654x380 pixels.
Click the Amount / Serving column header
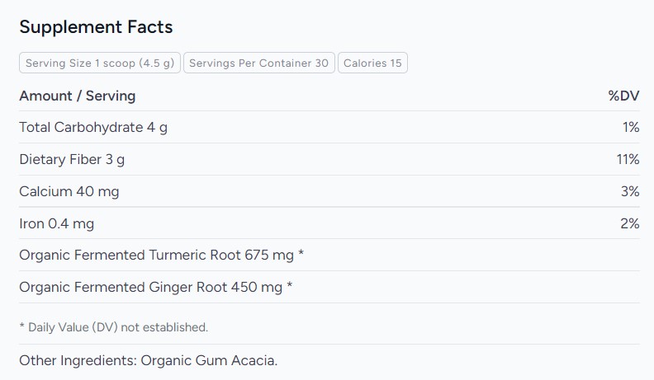77,96
